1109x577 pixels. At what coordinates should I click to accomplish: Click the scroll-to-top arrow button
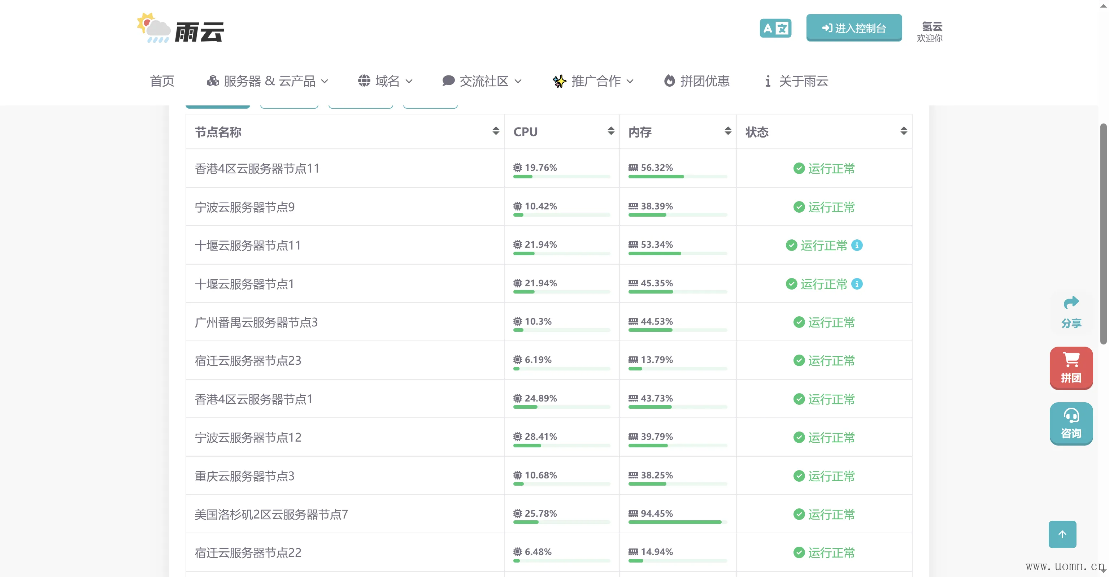(1062, 534)
